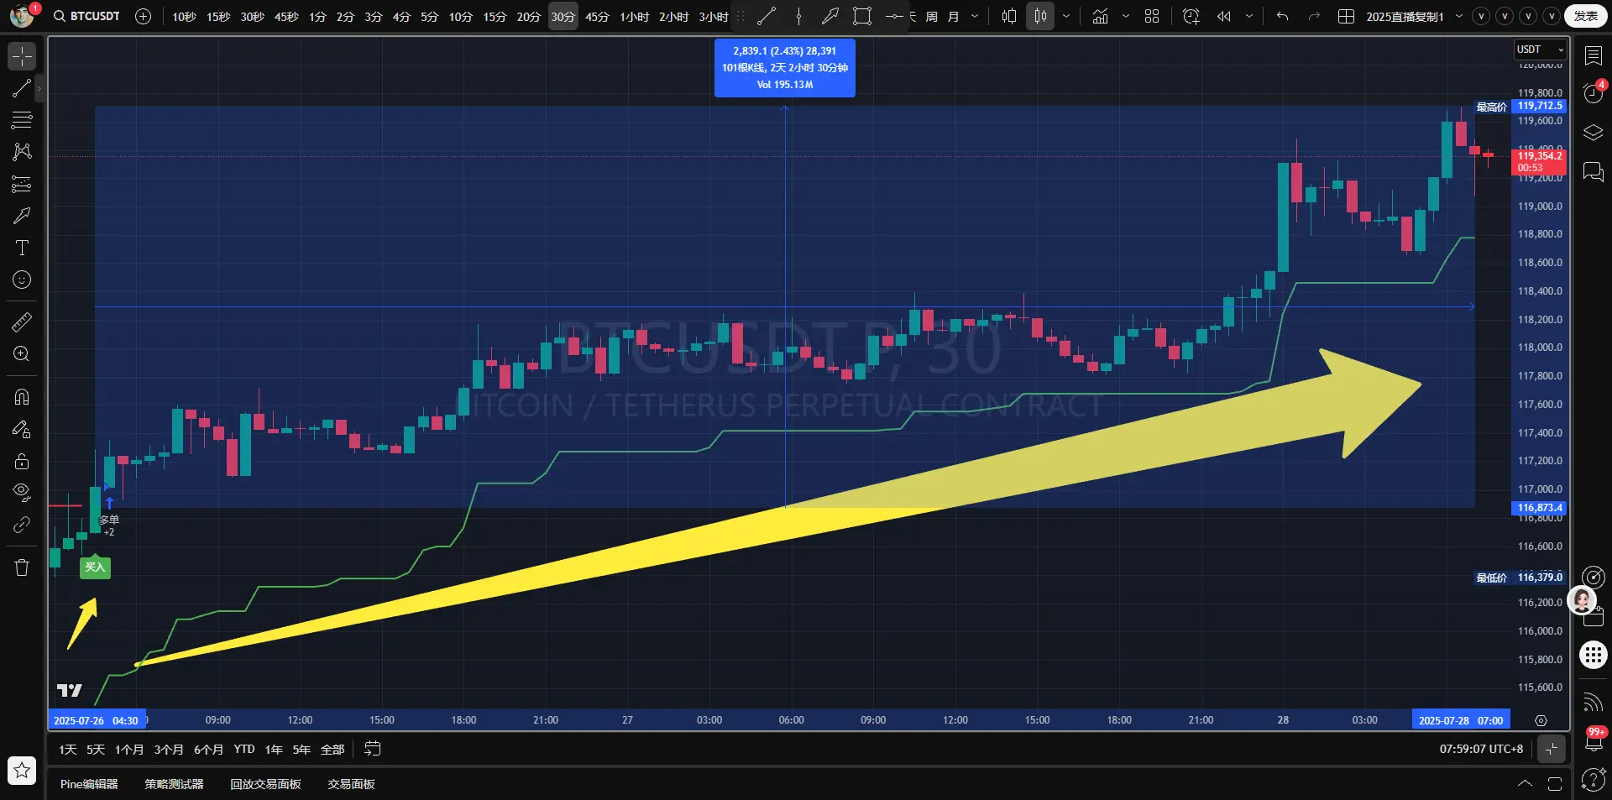Set the range to 1个月
The image size is (1612, 800).
click(129, 750)
